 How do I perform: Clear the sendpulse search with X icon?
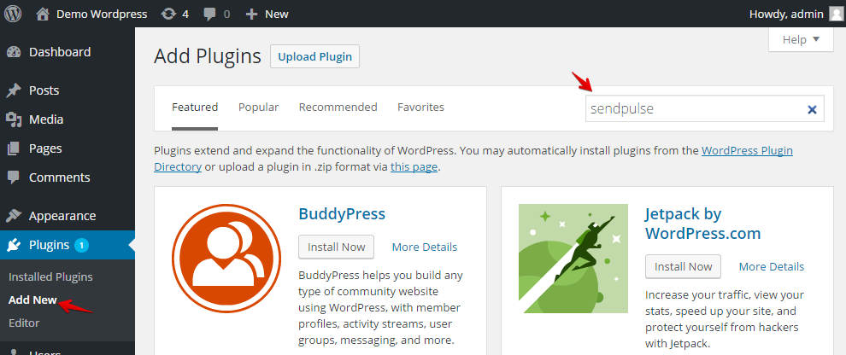pyautogui.click(x=812, y=109)
